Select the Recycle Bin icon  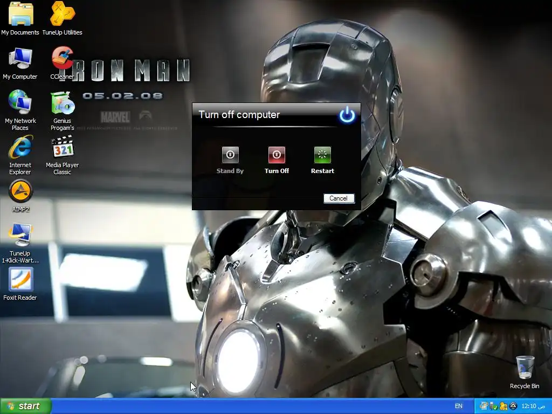(525, 372)
